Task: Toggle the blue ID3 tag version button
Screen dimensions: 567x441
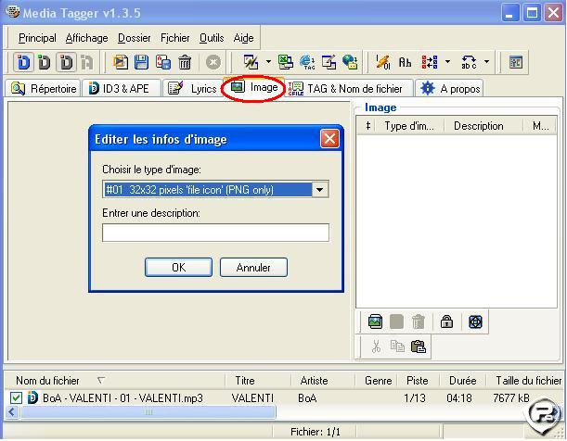Action: pos(24,62)
